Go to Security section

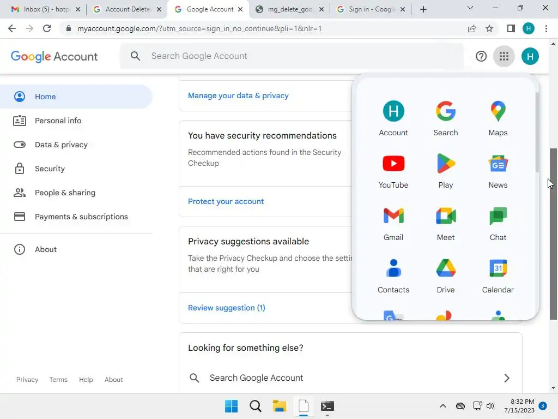coord(76,169)
